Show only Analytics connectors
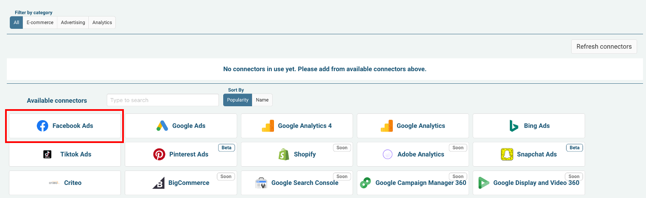 102,22
